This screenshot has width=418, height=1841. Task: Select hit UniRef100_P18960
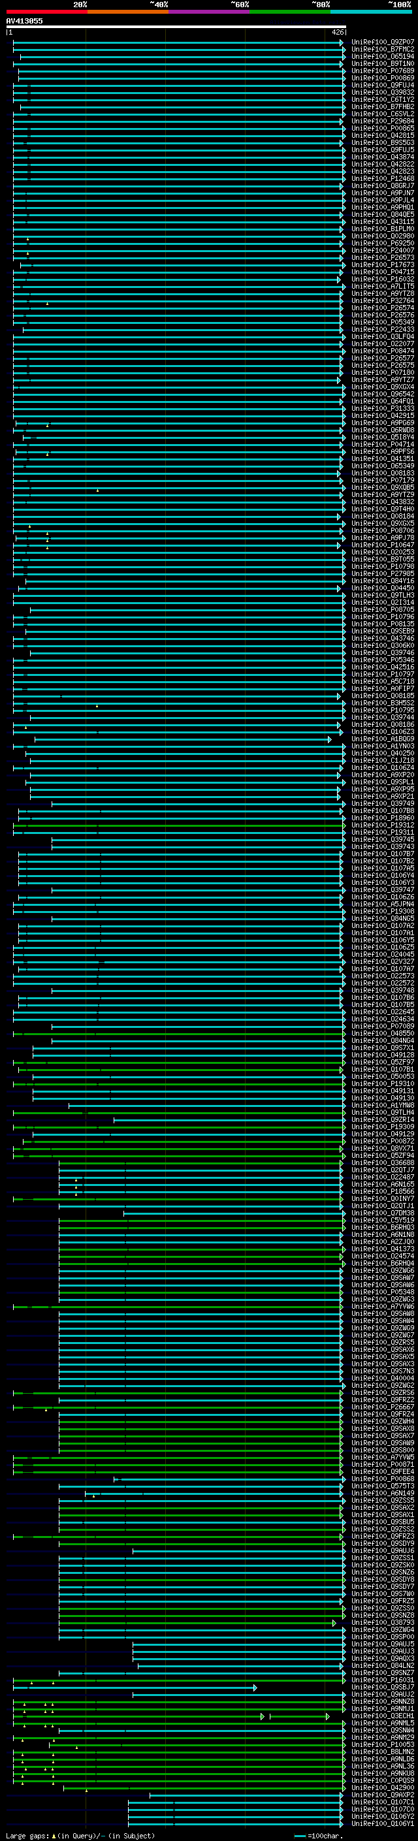(x=382, y=817)
